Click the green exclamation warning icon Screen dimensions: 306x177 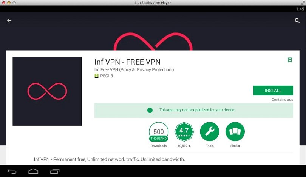150,110
